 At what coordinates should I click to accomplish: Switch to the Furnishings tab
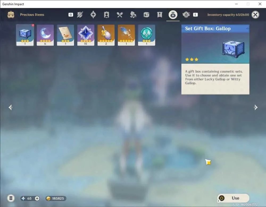[x=186, y=15]
